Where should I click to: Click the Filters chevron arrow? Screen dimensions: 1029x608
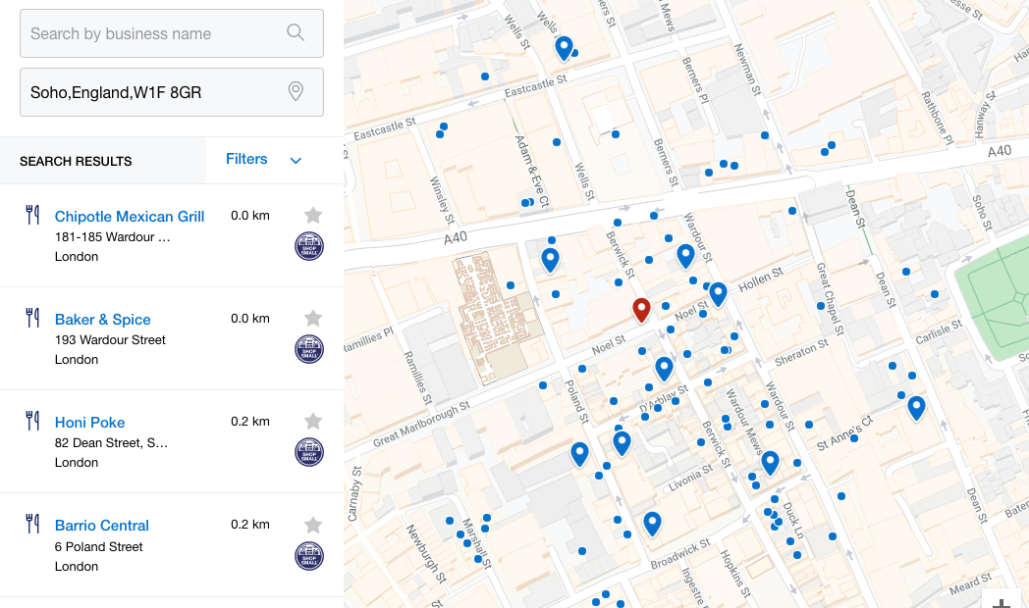296,161
